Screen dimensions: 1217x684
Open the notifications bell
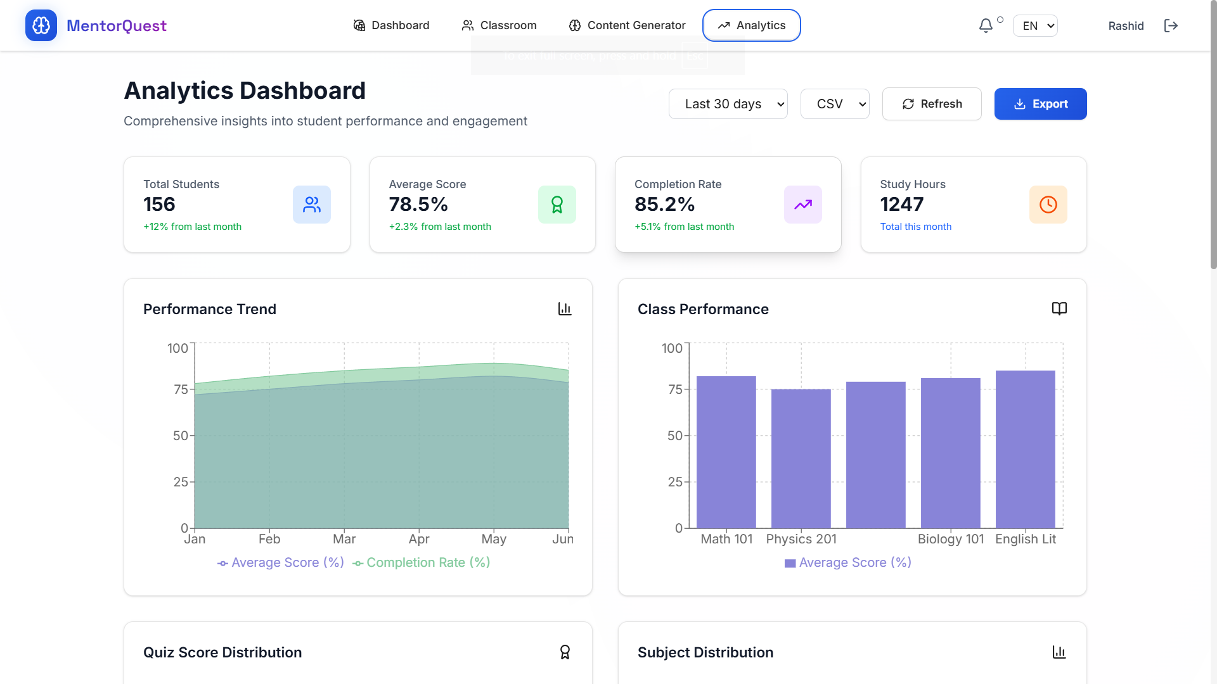click(x=986, y=26)
